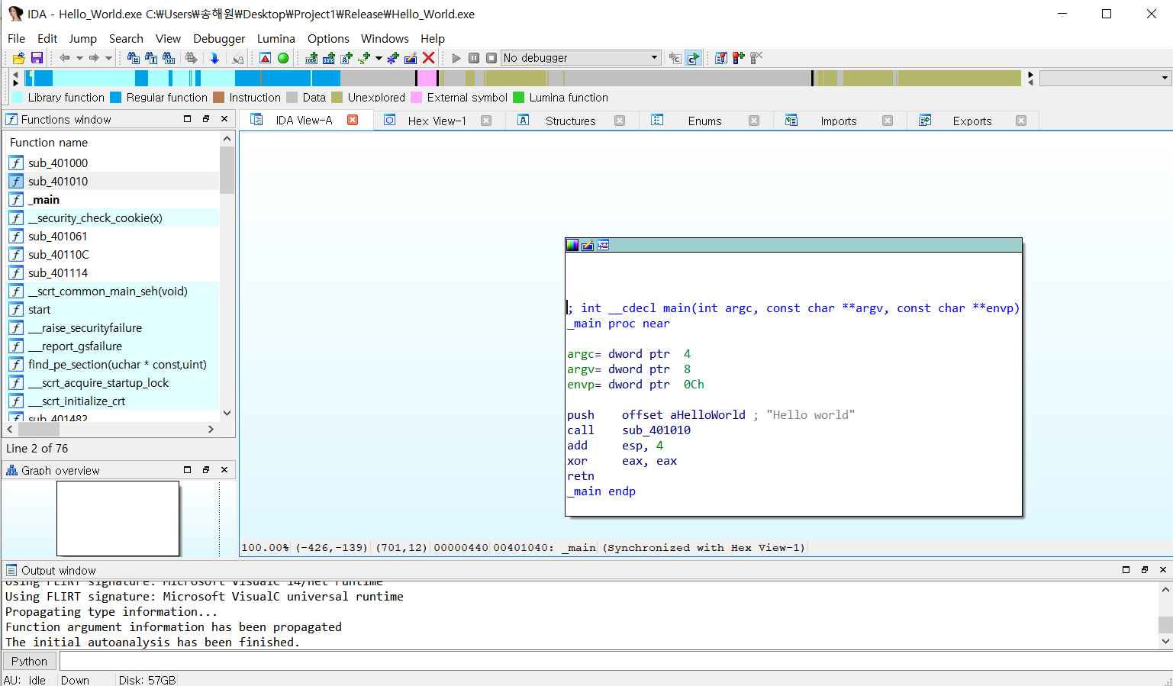Image resolution: width=1173 pixels, height=686 pixels.
Task: Open the 'No debugger' selection dropdown
Action: pyautogui.click(x=581, y=58)
